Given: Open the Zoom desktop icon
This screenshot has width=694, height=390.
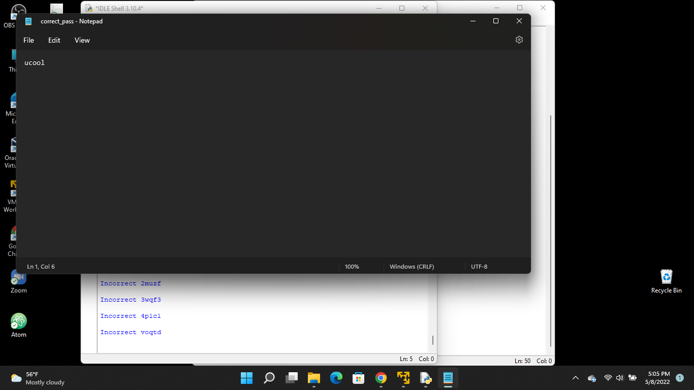Looking at the screenshot, I should (x=18, y=277).
